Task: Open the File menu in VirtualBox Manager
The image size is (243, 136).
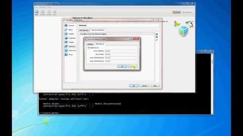Action: 36,7
